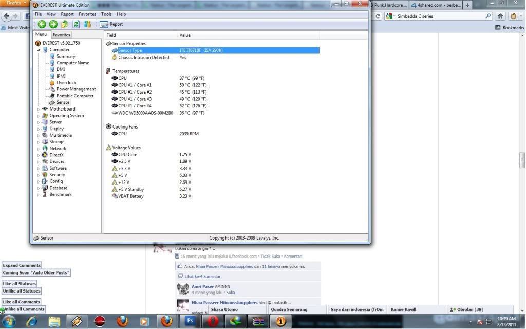Select EVEREST v5.02.1750 root tree node

coord(61,43)
